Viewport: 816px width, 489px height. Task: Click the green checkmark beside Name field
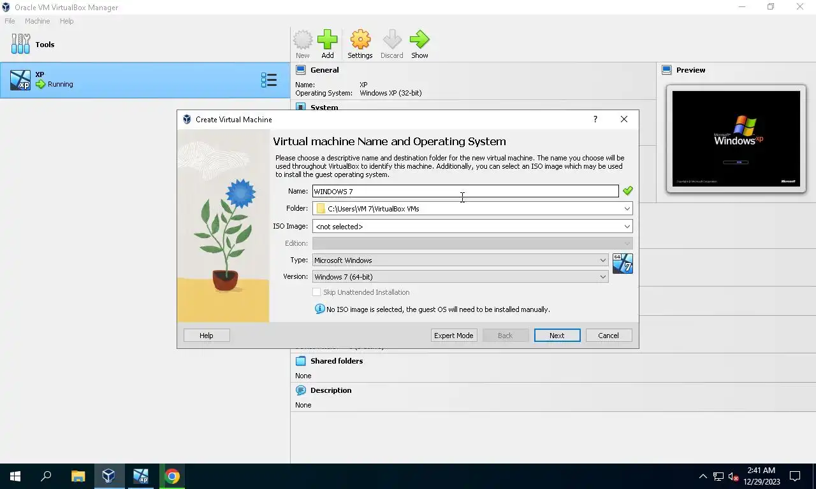(x=628, y=191)
